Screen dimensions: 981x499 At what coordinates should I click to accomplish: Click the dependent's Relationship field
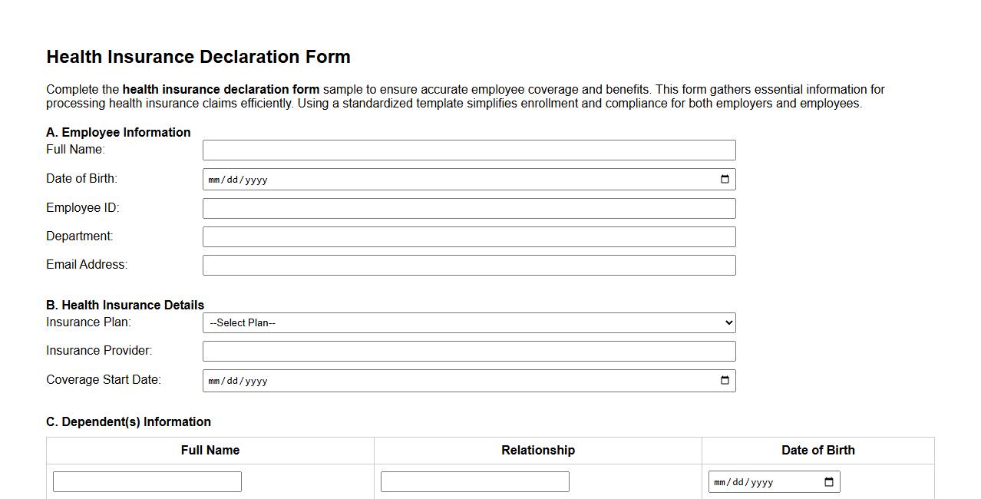[x=474, y=481]
